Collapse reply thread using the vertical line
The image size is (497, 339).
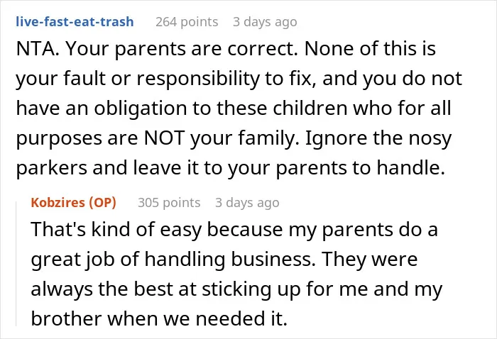16,264
